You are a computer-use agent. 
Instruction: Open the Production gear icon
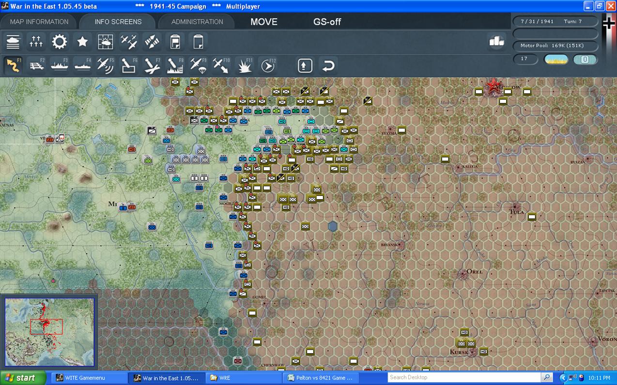[60, 42]
